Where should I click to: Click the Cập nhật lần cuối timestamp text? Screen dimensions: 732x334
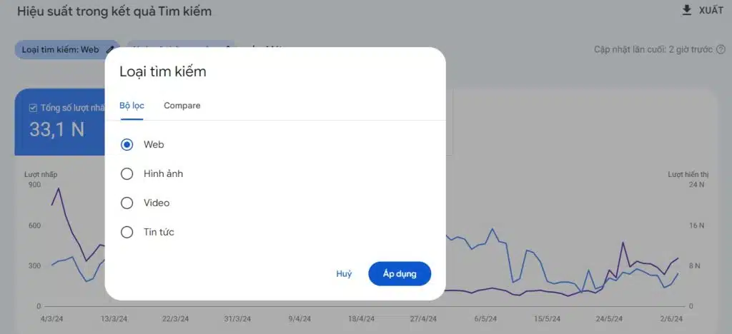[653, 50]
